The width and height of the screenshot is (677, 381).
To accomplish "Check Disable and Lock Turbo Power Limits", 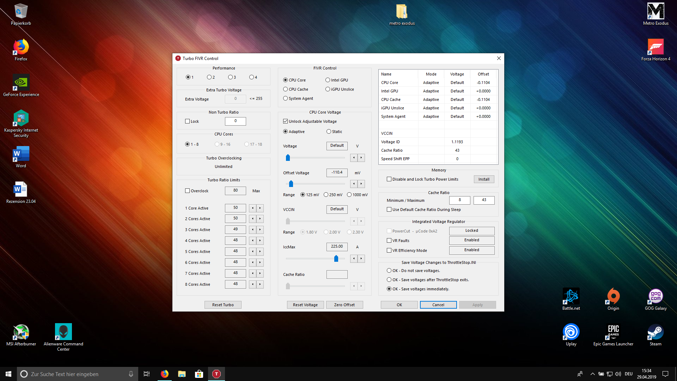I will (389, 179).
